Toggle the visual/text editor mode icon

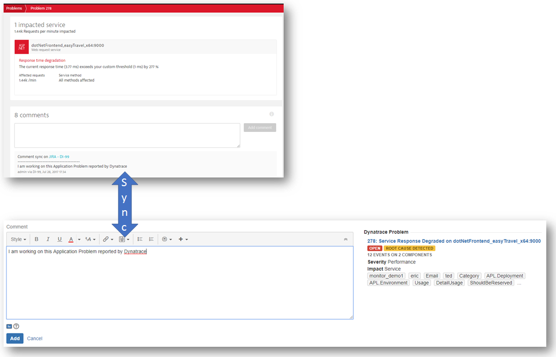pos(9,326)
